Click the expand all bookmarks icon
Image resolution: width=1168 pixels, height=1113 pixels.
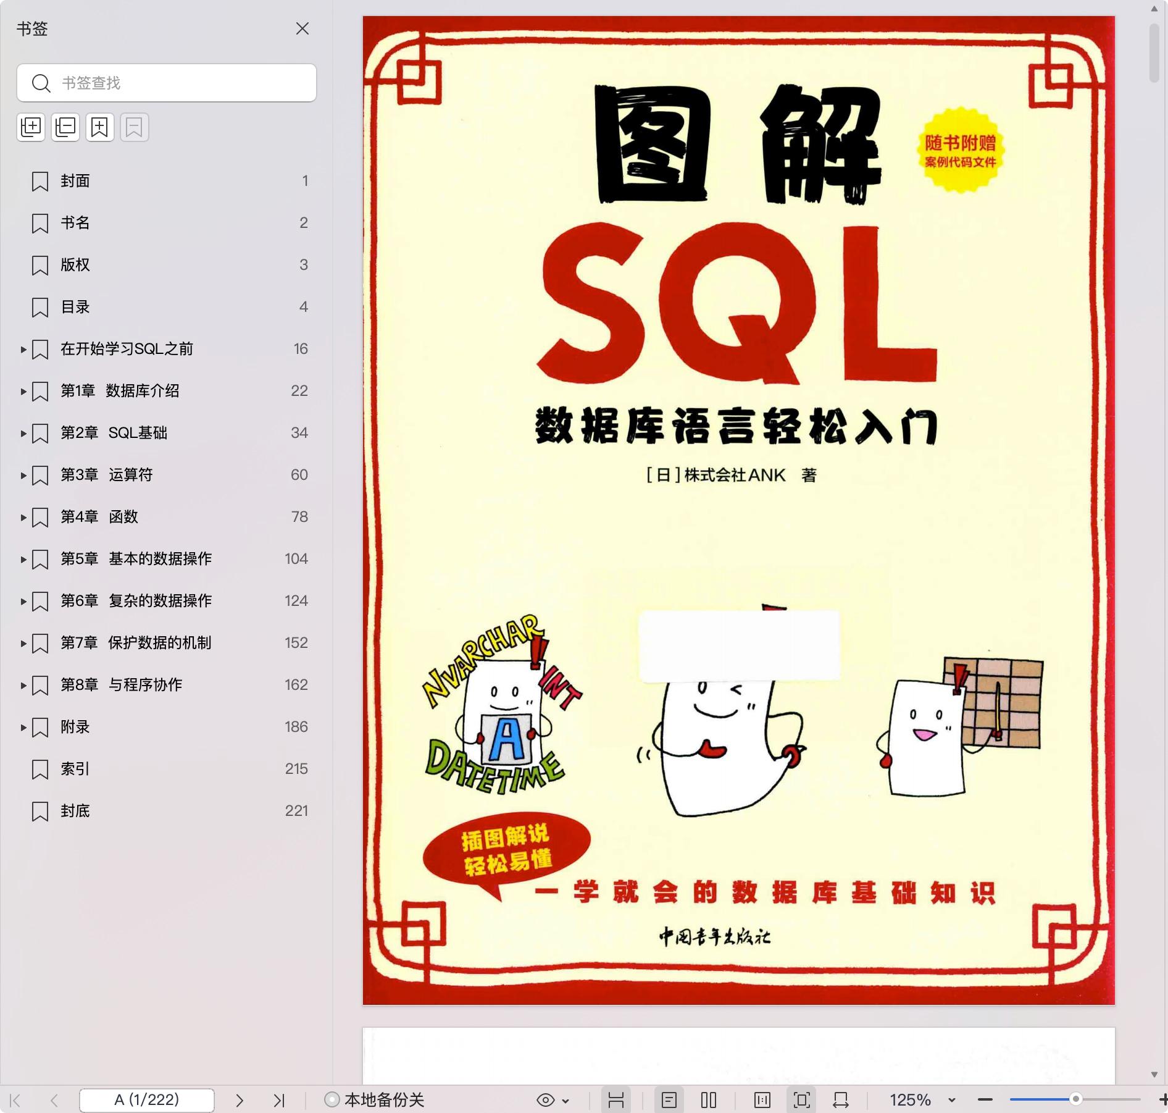[x=31, y=127]
